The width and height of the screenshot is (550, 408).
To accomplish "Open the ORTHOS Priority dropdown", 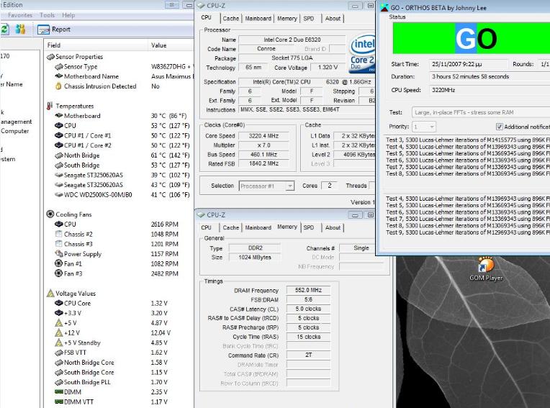I will click(424, 127).
